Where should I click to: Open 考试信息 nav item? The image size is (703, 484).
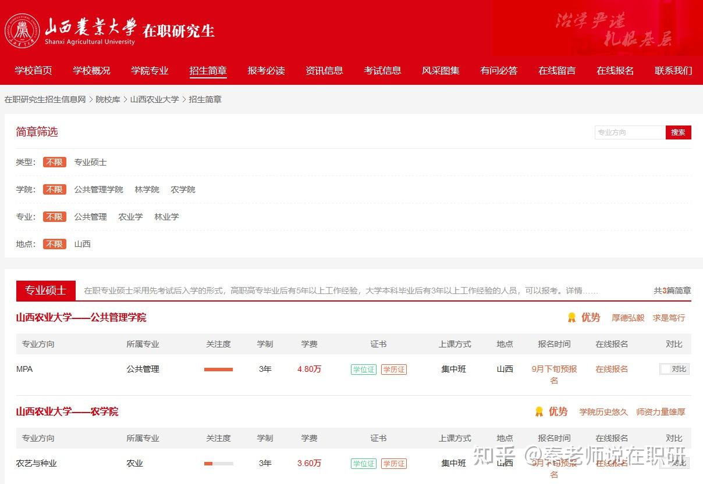coord(382,70)
